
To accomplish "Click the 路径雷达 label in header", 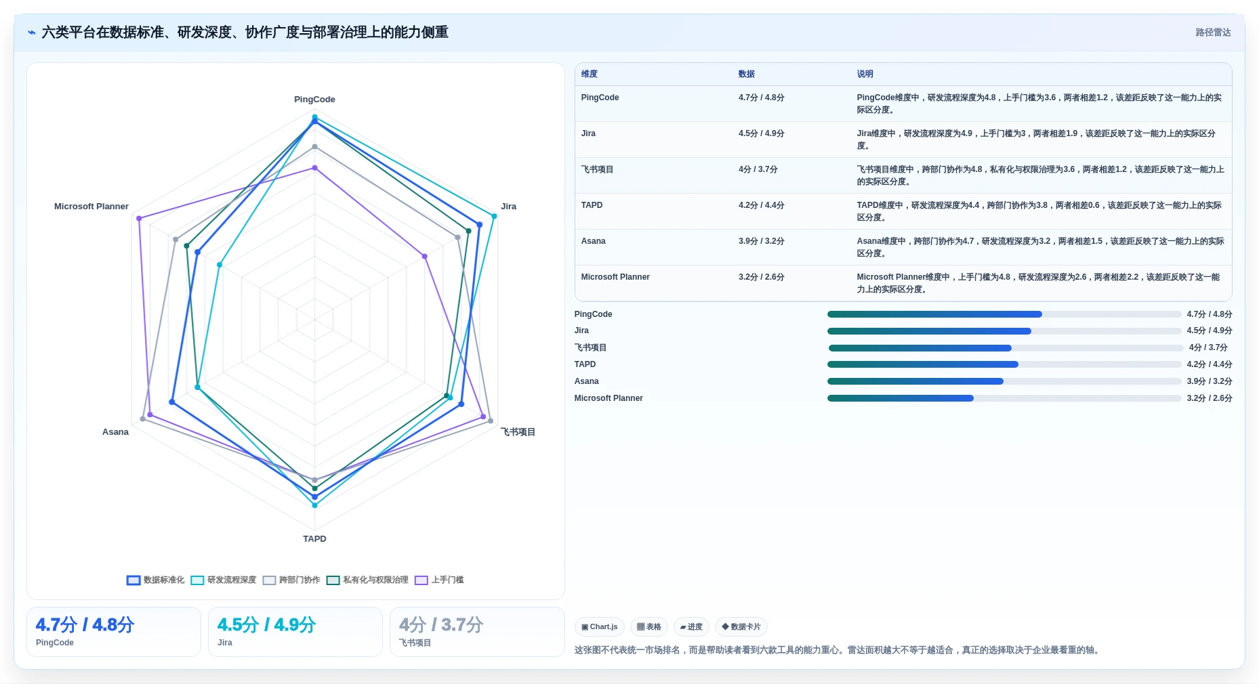I will pos(1213,33).
